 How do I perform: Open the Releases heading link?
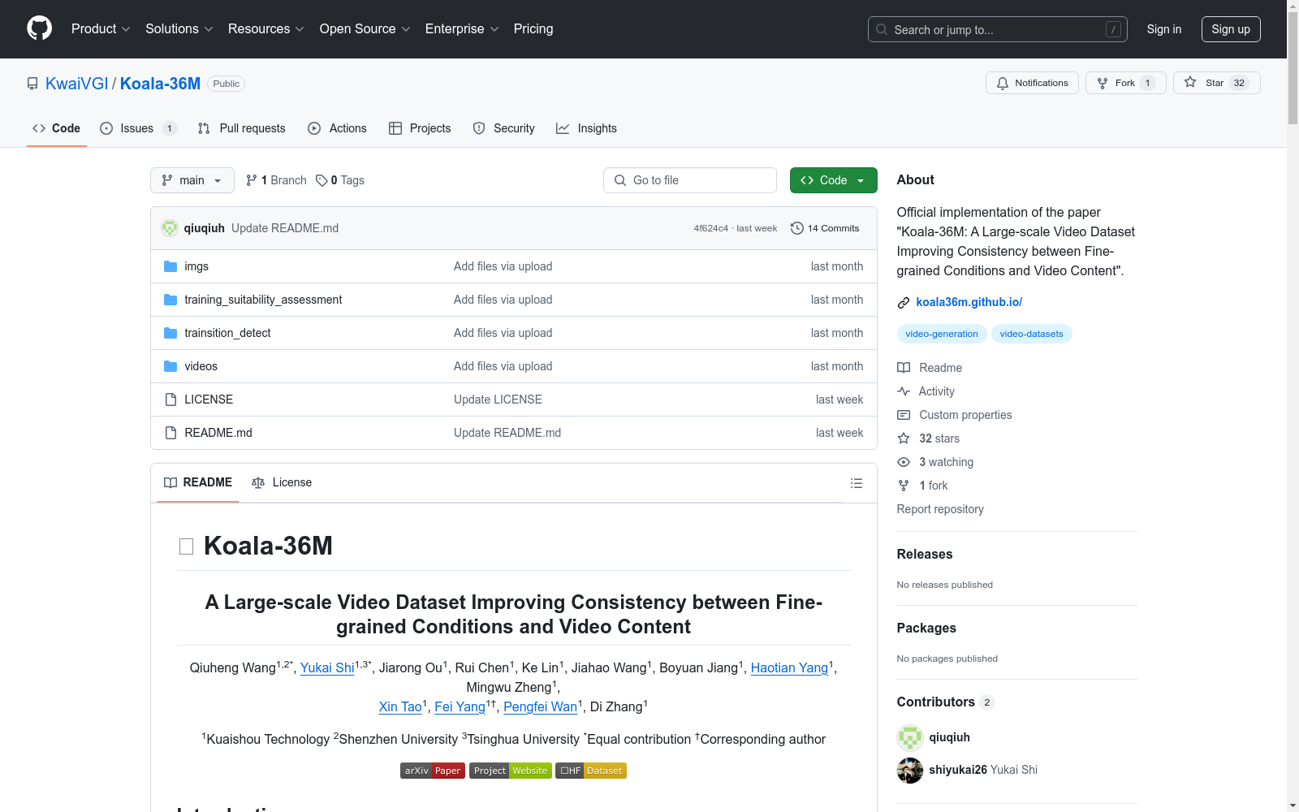[925, 554]
